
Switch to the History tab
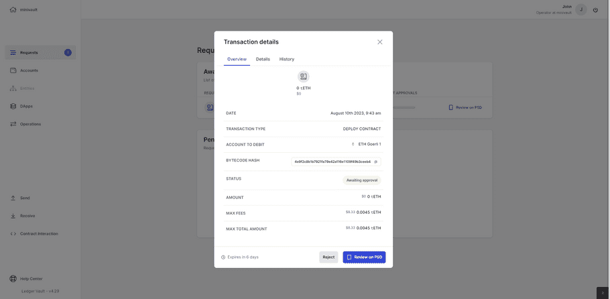(x=287, y=59)
